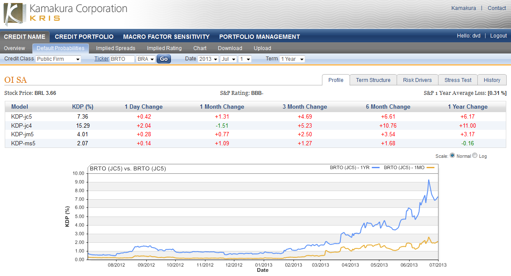Click the Kamakura link in header

pyautogui.click(x=464, y=8)
